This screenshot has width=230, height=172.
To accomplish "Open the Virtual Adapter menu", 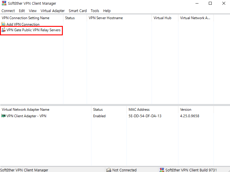I will (52, 11).
